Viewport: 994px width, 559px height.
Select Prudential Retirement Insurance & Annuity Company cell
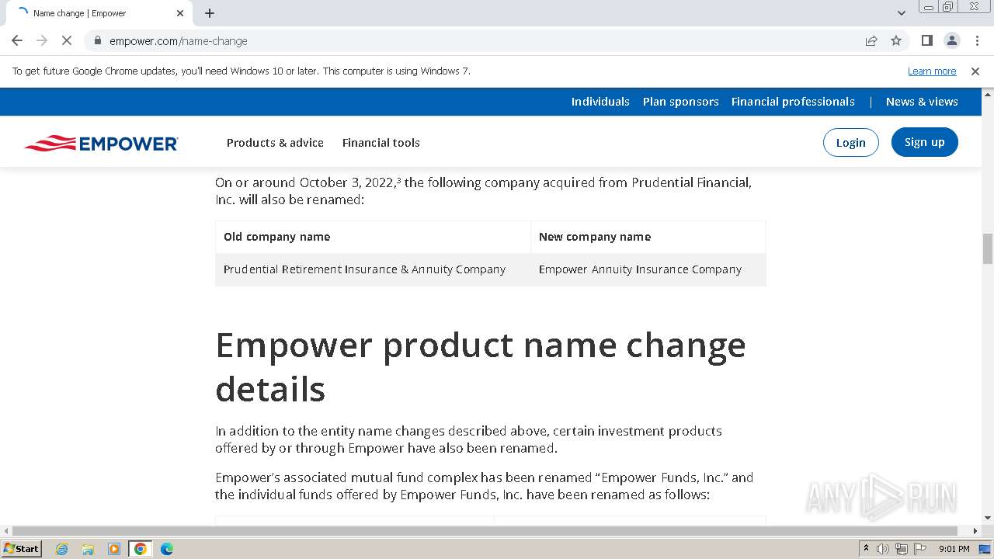click(373, 269)
